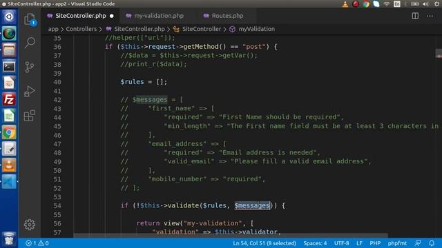Open text editor from launcher
The image size is (442, 248).
9,149
